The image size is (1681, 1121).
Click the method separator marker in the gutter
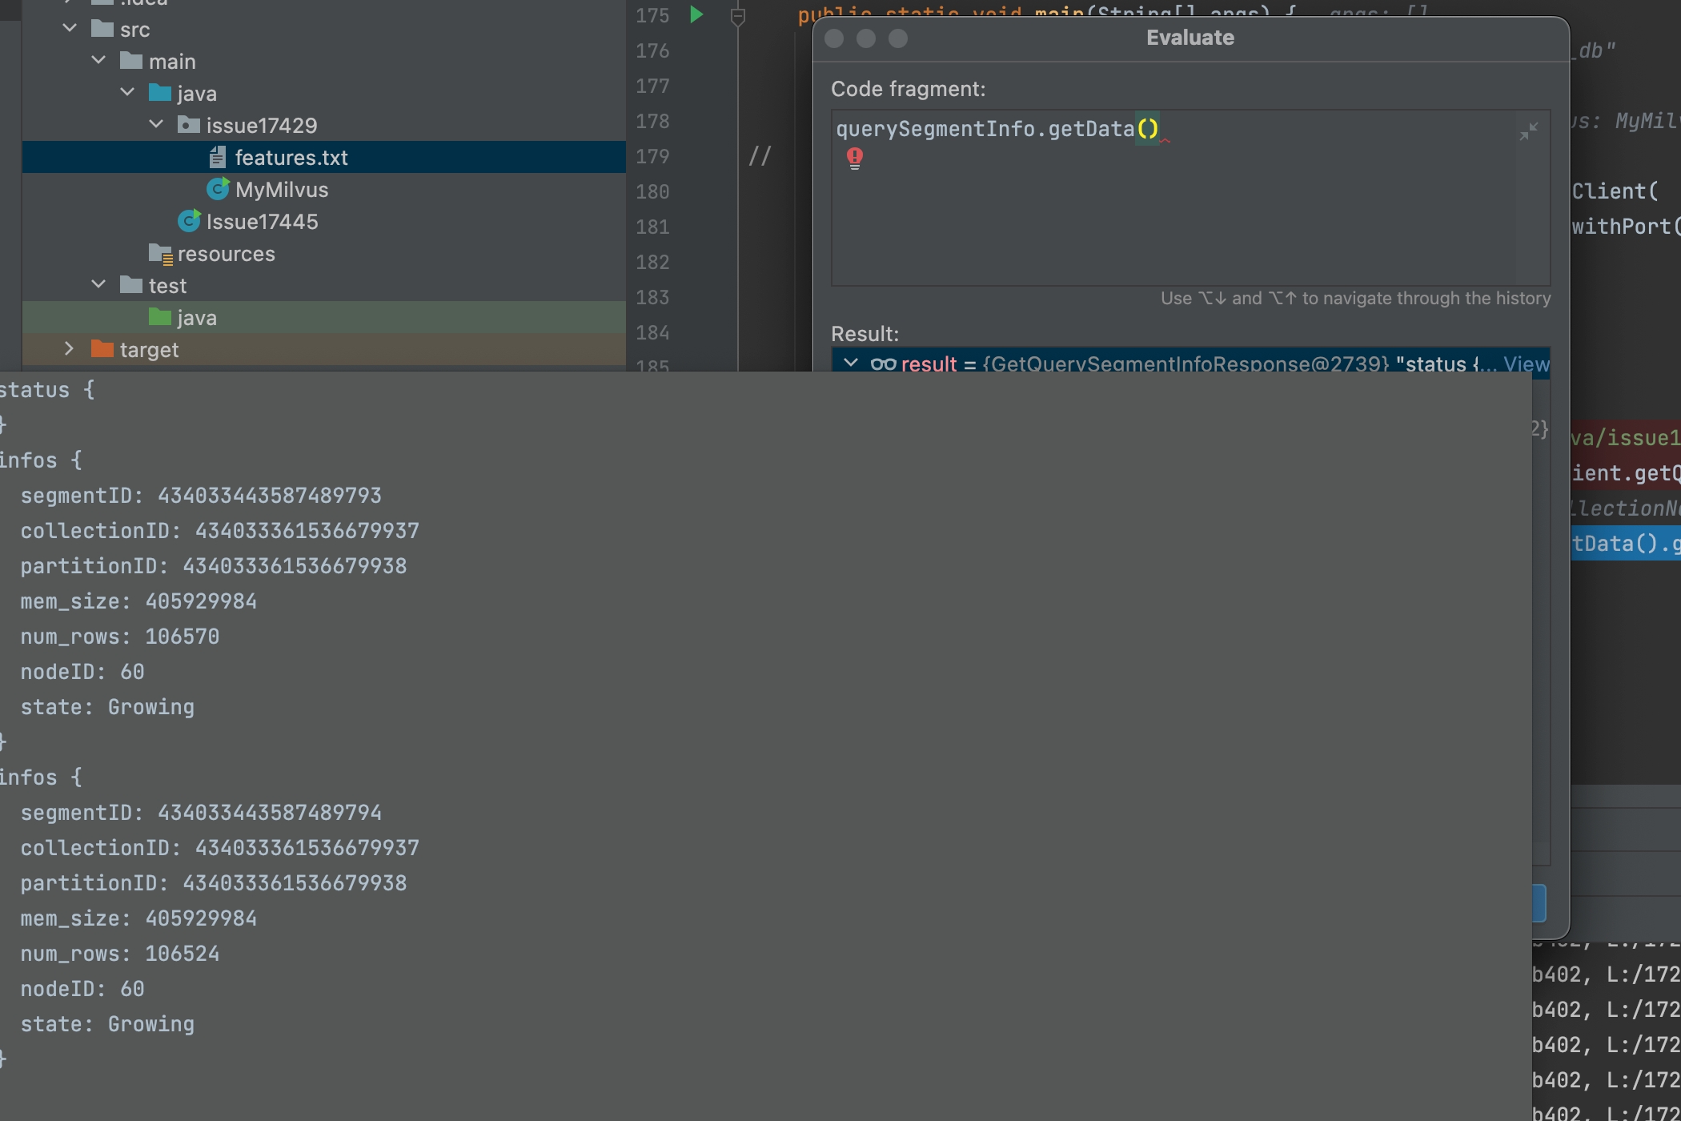[737, 15]
